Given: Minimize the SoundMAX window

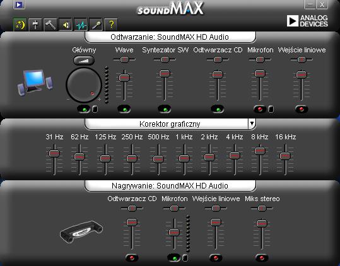Looking at the screenshot, I should tap(310, 4).
